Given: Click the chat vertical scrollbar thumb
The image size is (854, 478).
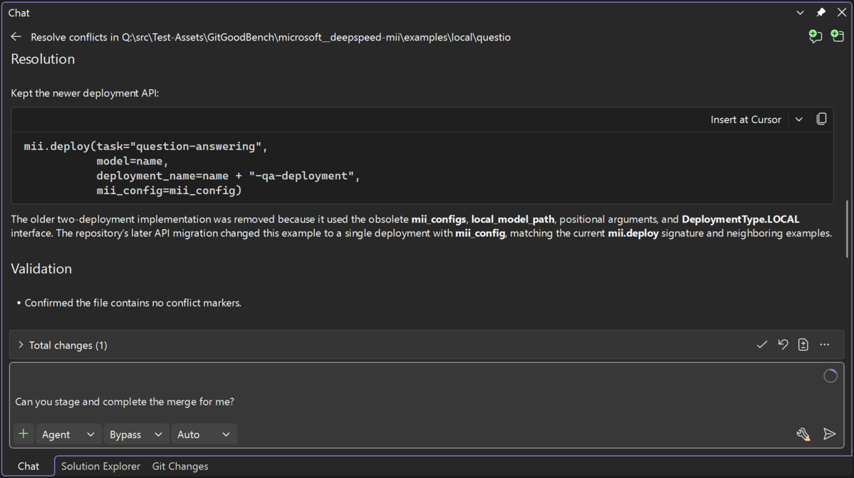Looking at the screenshot, I should pos(847,229).
